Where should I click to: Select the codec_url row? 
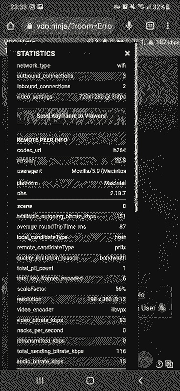tap(71, 150)
